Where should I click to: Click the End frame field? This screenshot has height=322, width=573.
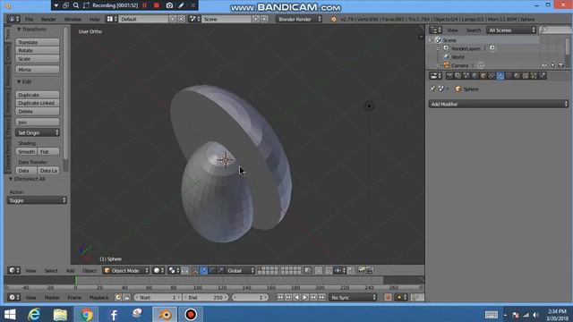206,298
